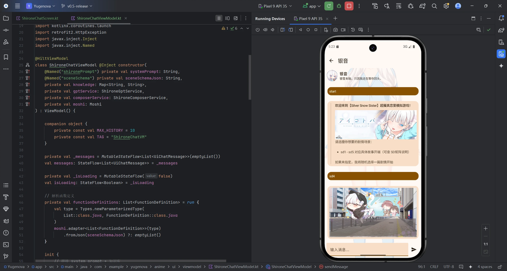Viewport: 507px width, 271px height.
Task: Toggle editor code-only view mode
Action: tap(219, 18)
